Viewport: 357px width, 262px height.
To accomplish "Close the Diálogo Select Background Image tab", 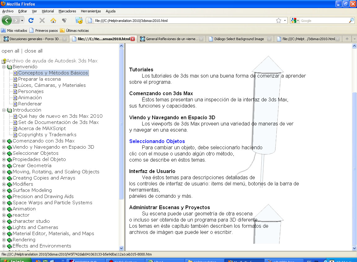I will (x=269, y=39).
